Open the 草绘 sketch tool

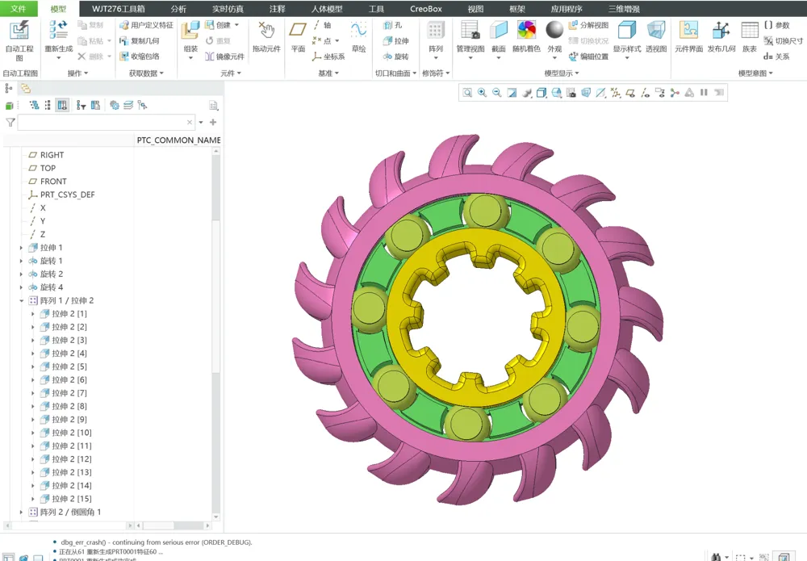pyautogui.click(x=358, y=37)
